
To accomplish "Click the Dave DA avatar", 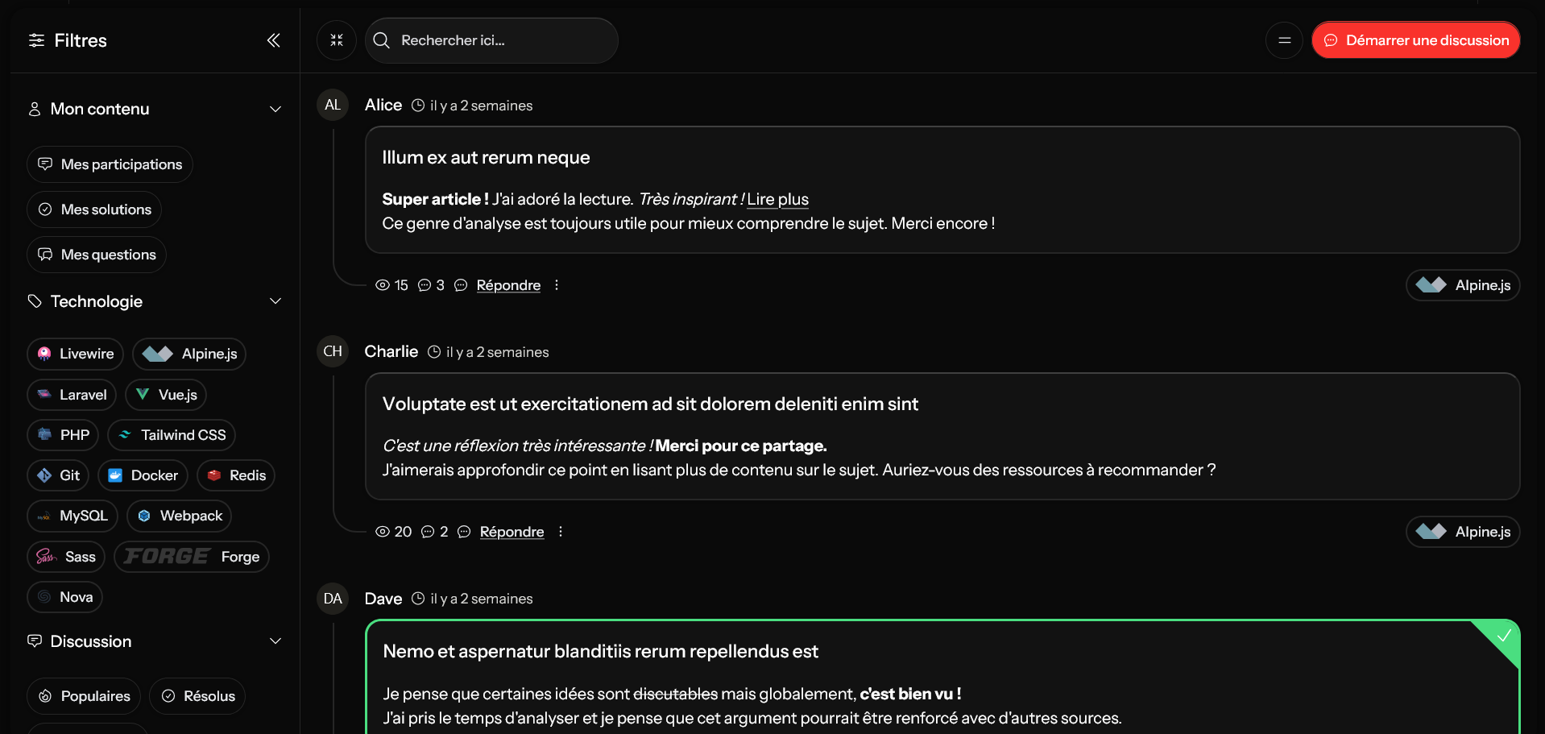I will pos(333,599).
